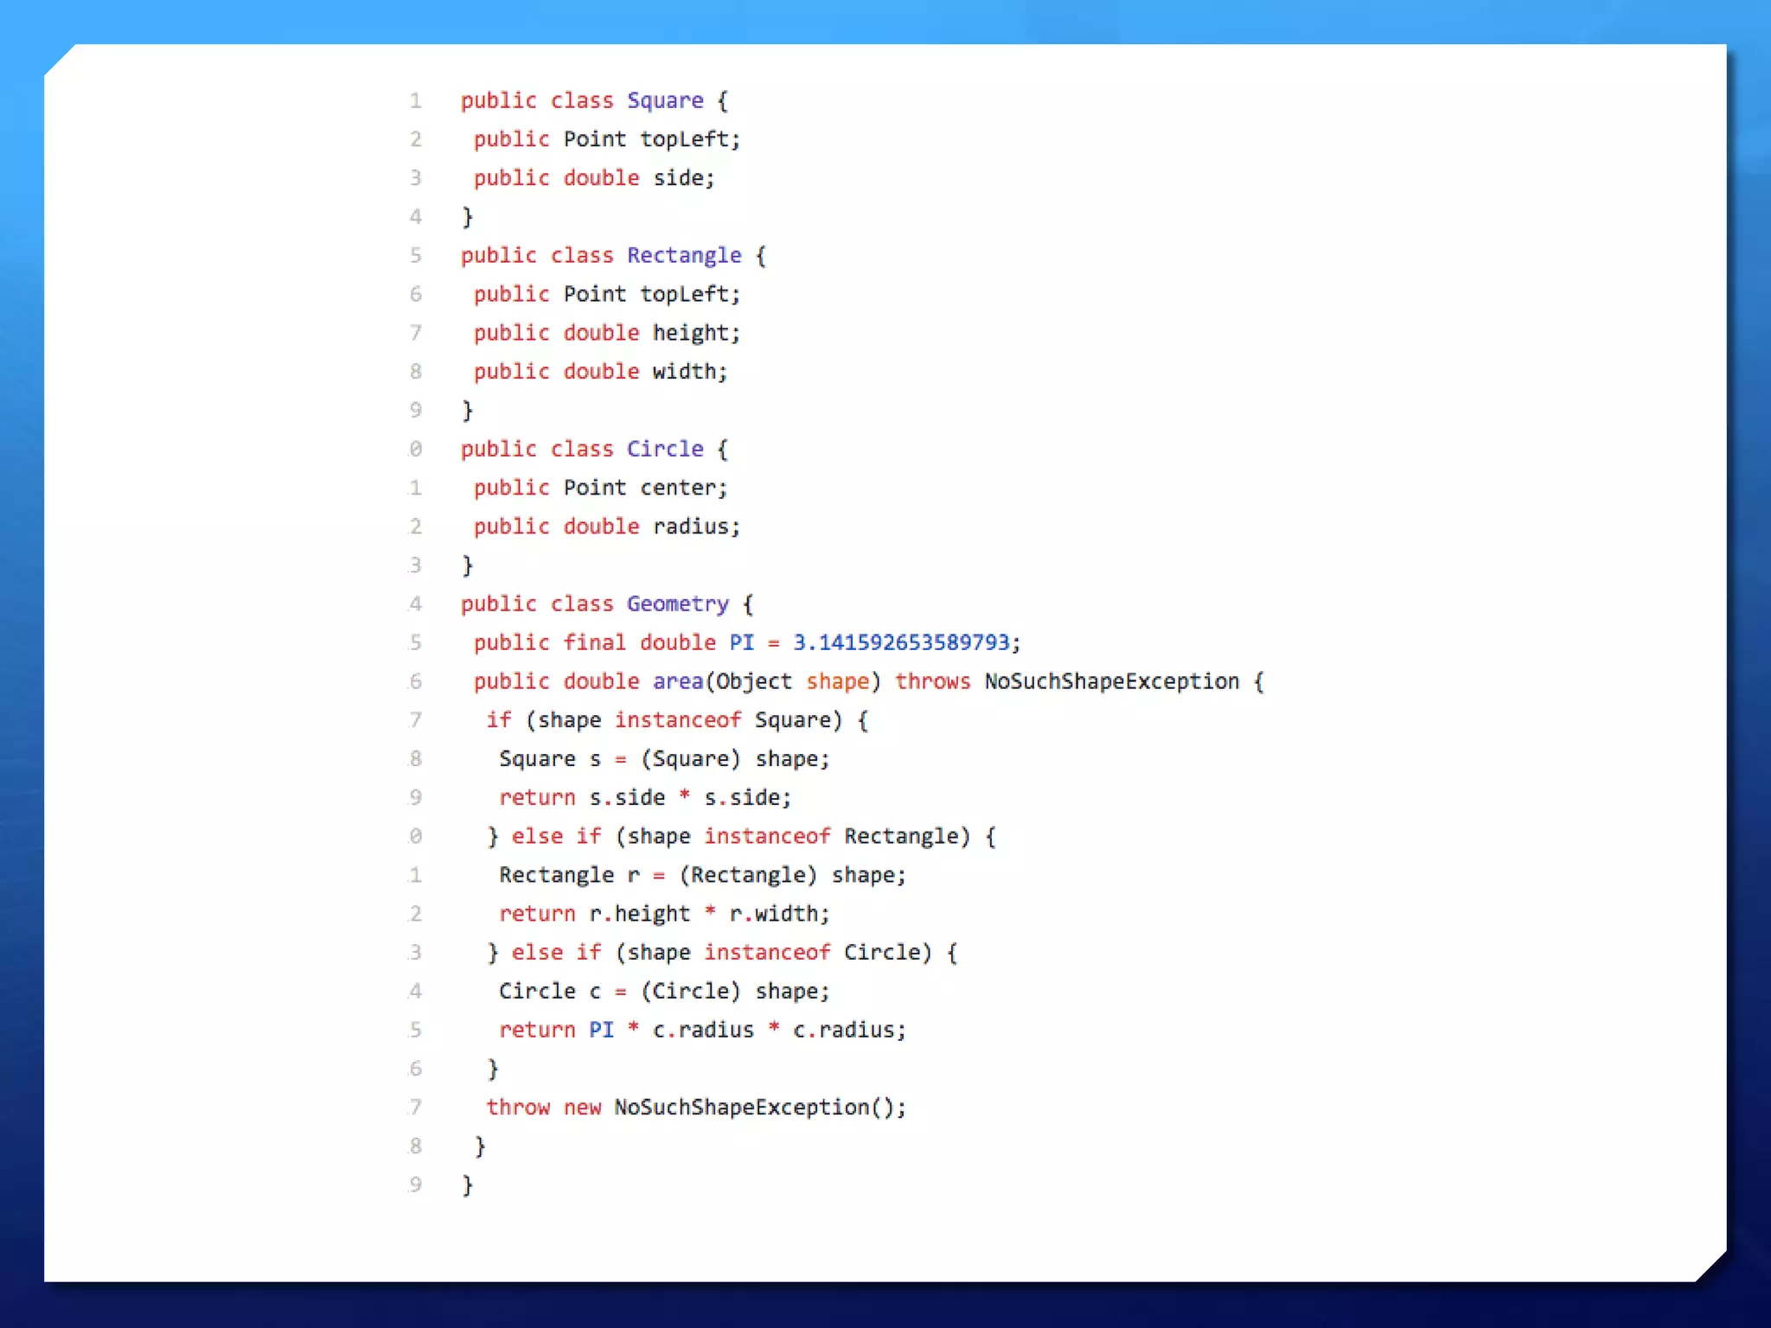Click the 'throws' keyword
The image size is (1771, 1328).
coord(932,681)
